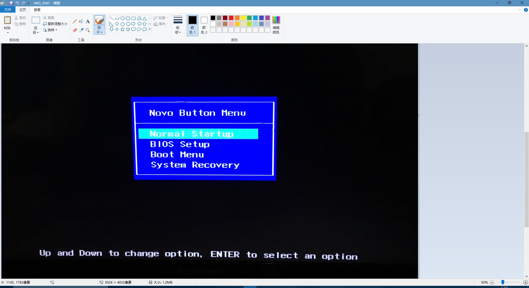Open Paint Help via the question mark icon

(x=526, y=10)
